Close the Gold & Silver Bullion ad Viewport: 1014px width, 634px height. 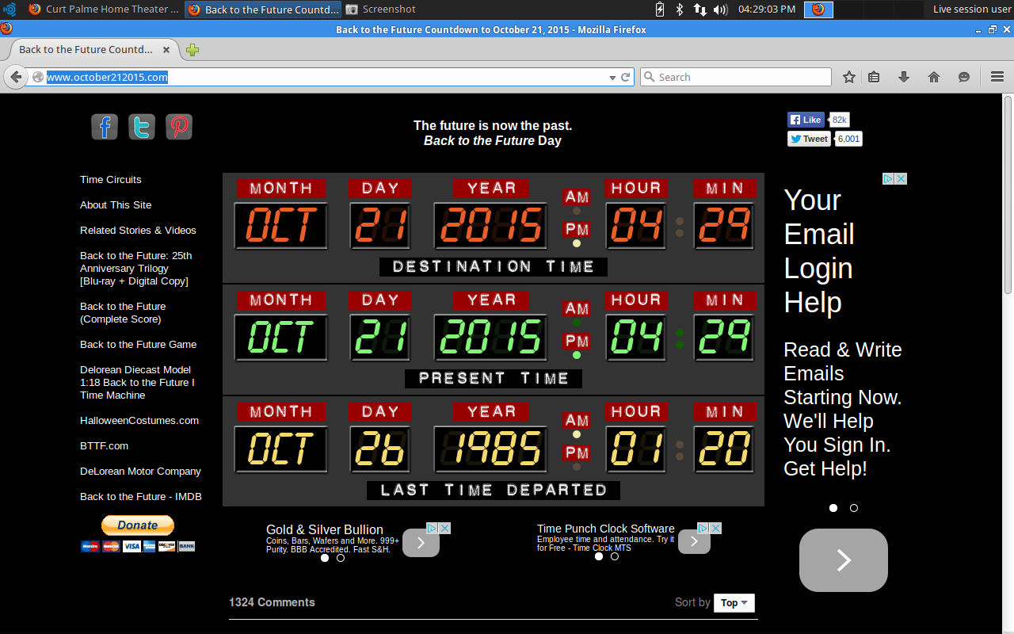(445, 528)
